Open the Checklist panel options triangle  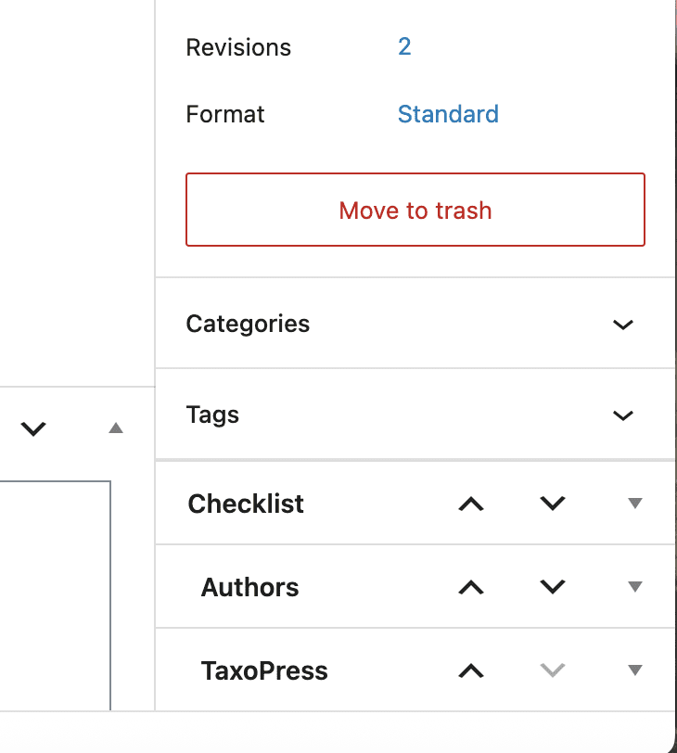point(635,504)
